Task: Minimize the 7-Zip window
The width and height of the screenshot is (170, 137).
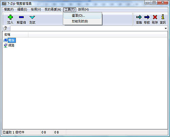Action: pos(148,3)
